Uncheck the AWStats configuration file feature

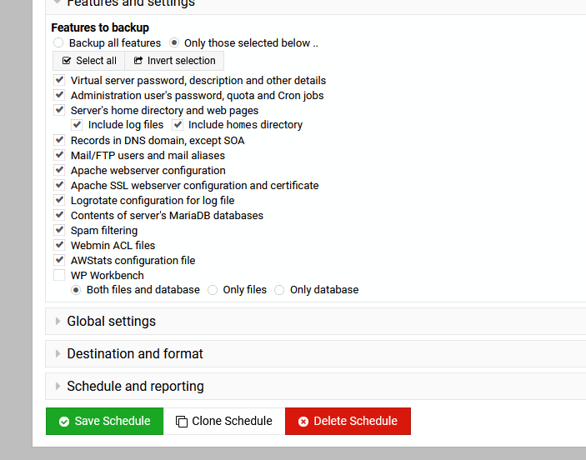(59, 260)
